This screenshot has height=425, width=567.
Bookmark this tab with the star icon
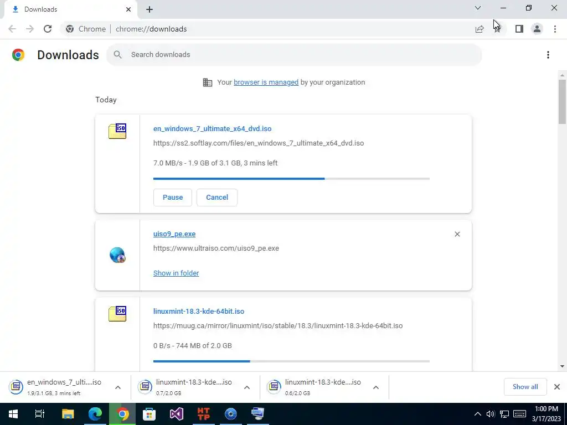tap(498, 29)
